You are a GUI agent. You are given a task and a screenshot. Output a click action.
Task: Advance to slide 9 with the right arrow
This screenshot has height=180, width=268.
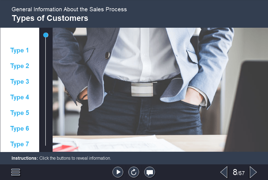point(253,172)
